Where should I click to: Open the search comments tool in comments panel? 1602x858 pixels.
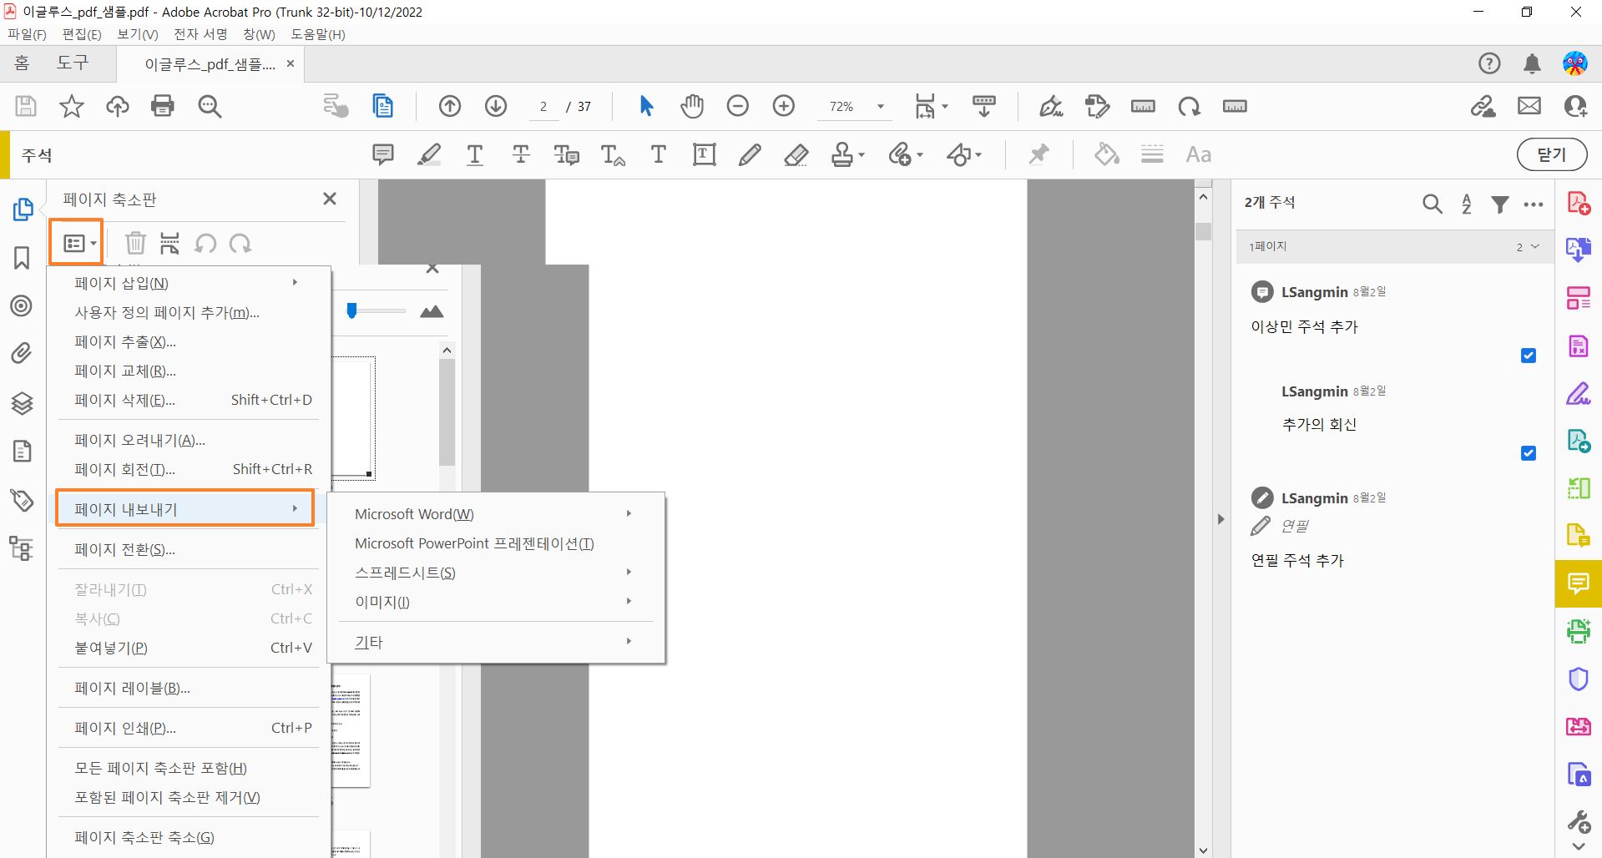click(x=1432, y=204)
